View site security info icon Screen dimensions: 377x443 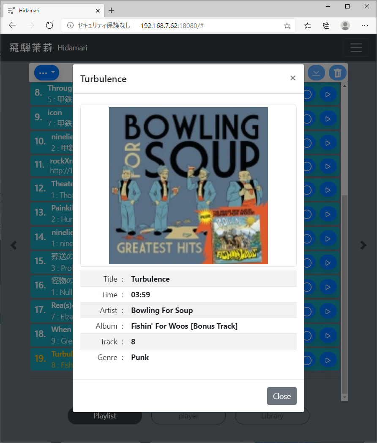70,25
